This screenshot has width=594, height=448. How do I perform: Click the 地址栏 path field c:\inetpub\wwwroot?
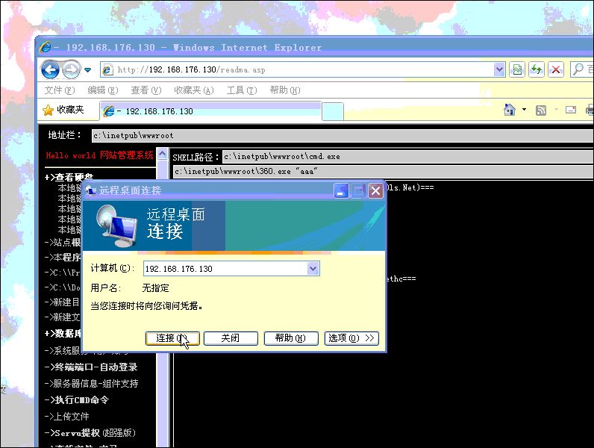pyautogui.click(x=343, y=136)
